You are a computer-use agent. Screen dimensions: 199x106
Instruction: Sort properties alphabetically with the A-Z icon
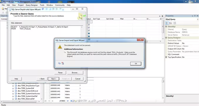[171, 23]
